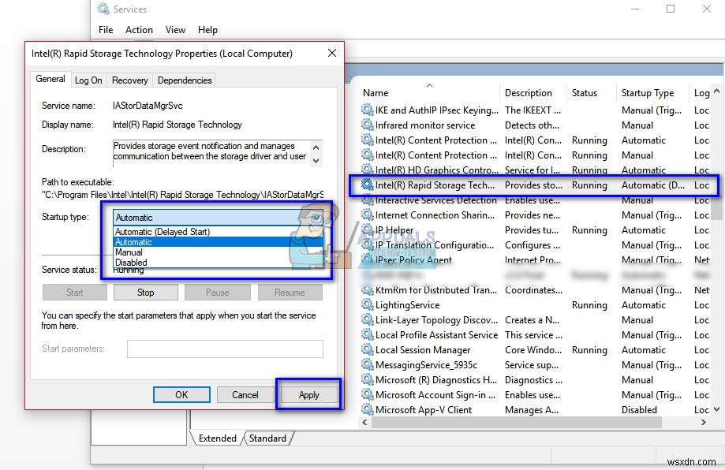Switch to the Recovery tab
Viewport: 725px width, 470px height.
point(130,80)
